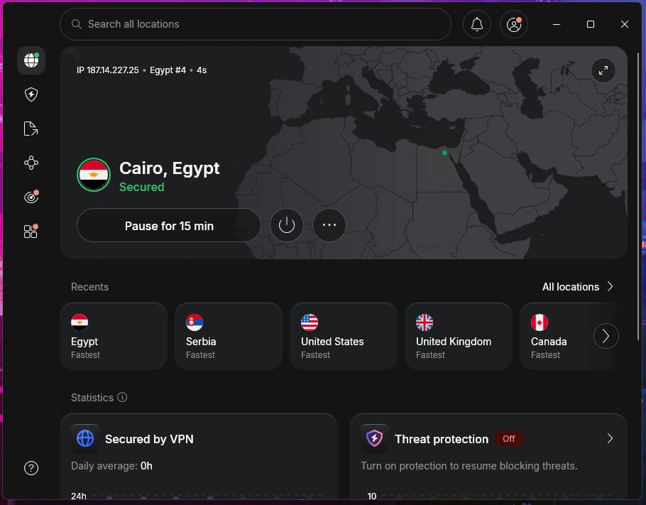Connect to Serbia recent location
Screen dimensions: 646x505
coord(229,337)
